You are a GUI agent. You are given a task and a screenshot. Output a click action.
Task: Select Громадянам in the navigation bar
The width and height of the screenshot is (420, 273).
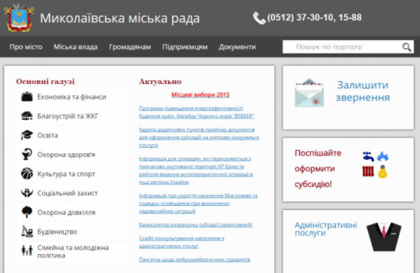pos(130,47)
